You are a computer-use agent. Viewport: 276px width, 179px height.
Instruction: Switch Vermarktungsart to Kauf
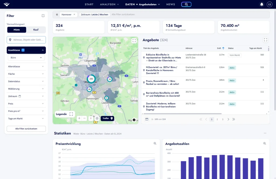click(36, 30)
